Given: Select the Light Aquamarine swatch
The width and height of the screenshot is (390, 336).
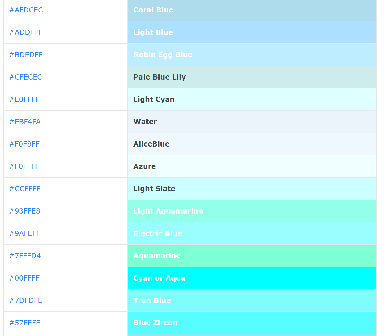Looking at the screenshot, I should (x=252, y=211).
